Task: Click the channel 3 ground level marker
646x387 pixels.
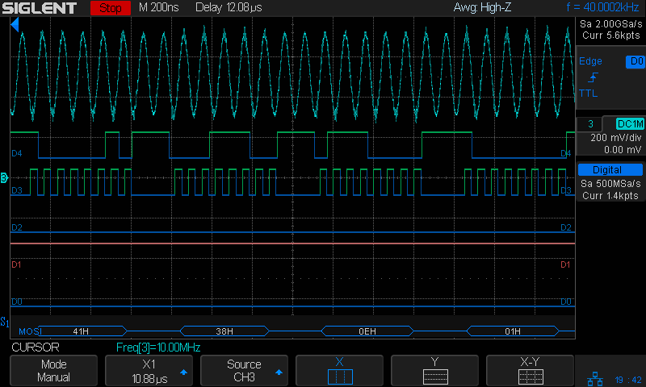Action: pyautogui.click(x=5, y=177)
